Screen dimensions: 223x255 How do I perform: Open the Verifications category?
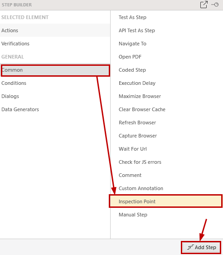[x=55, y=44]
